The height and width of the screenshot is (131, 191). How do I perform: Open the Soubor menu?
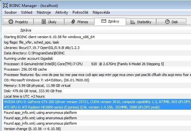[11, 12]
